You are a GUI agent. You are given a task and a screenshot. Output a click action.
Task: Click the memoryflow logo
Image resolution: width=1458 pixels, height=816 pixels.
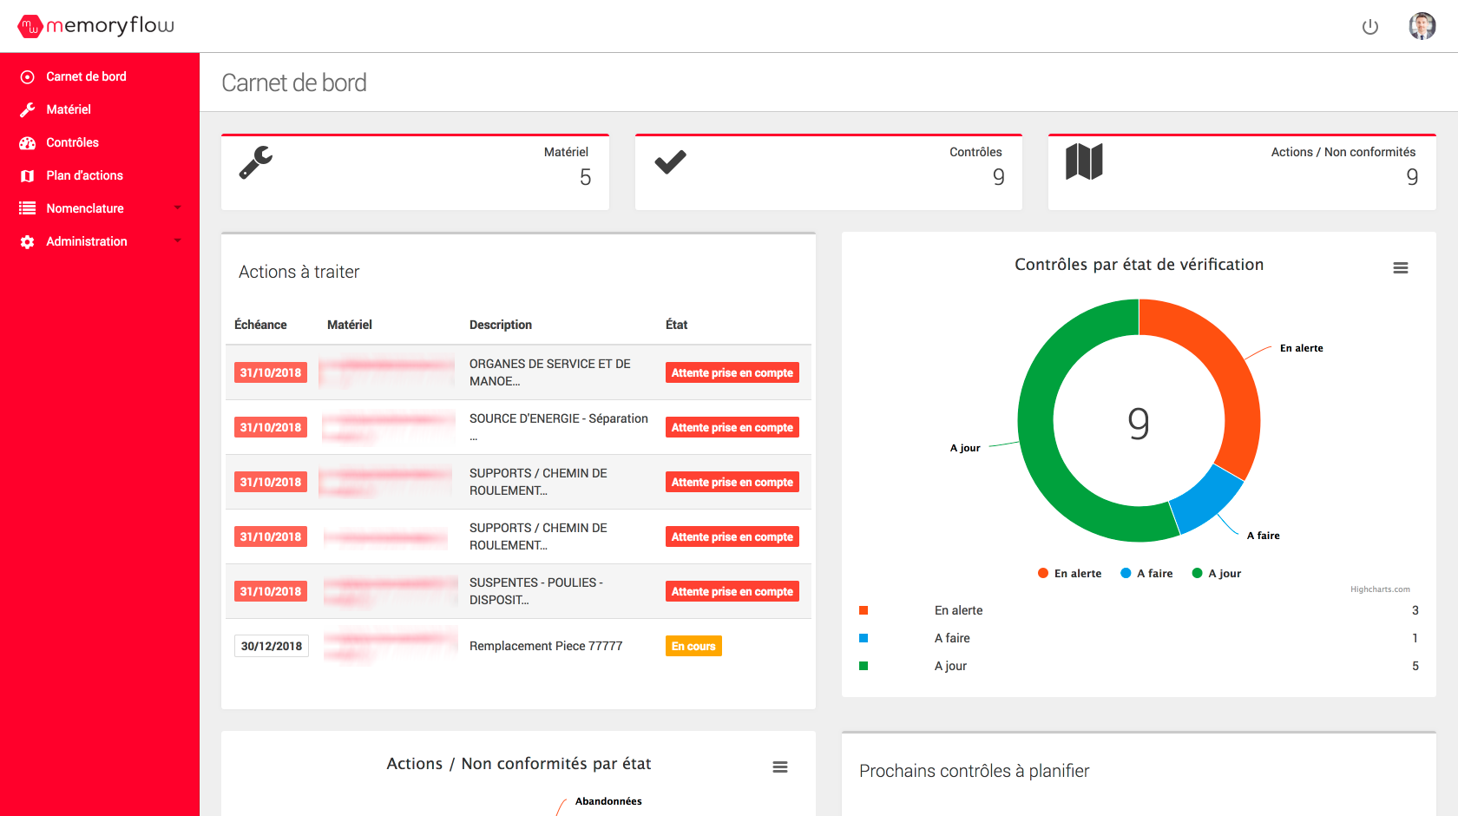click(x=96, y=26)
